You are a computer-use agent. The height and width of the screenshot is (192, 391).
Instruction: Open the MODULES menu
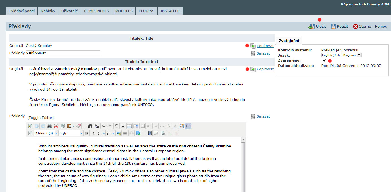124,11
